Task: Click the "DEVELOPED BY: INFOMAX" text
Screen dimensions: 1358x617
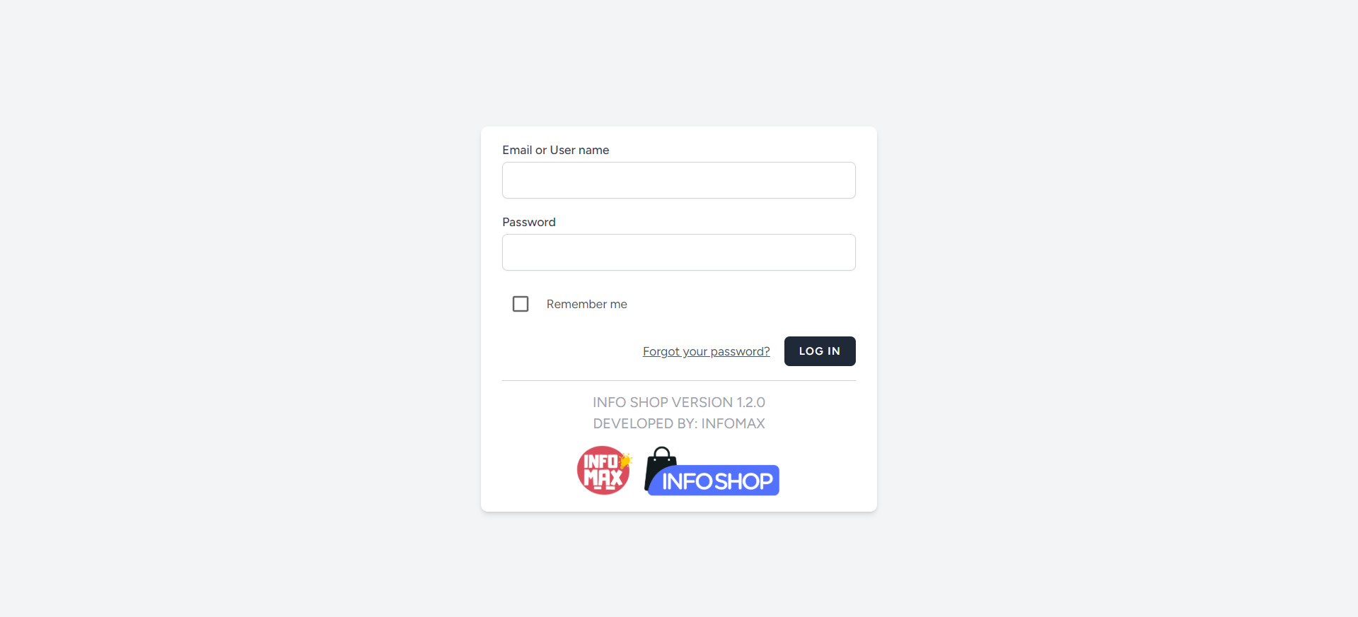Action: 678,423
